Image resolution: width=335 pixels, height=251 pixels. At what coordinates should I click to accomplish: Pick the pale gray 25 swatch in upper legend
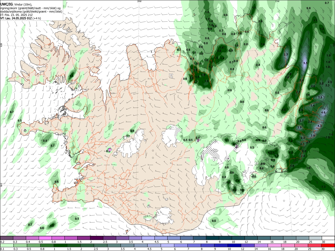click(x=315, y=238)
